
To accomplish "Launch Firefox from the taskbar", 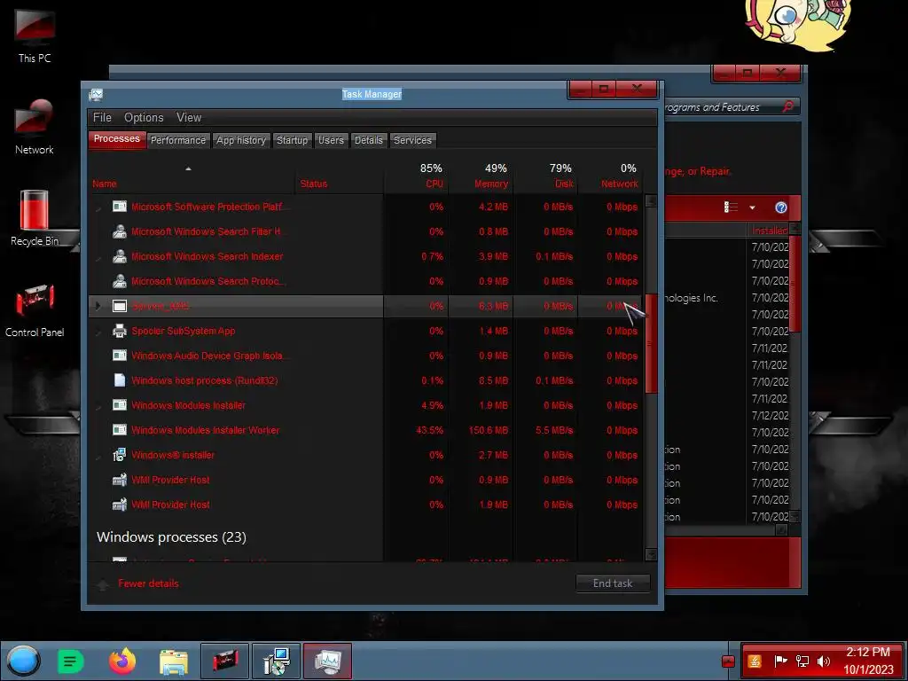I will point(122,661).
